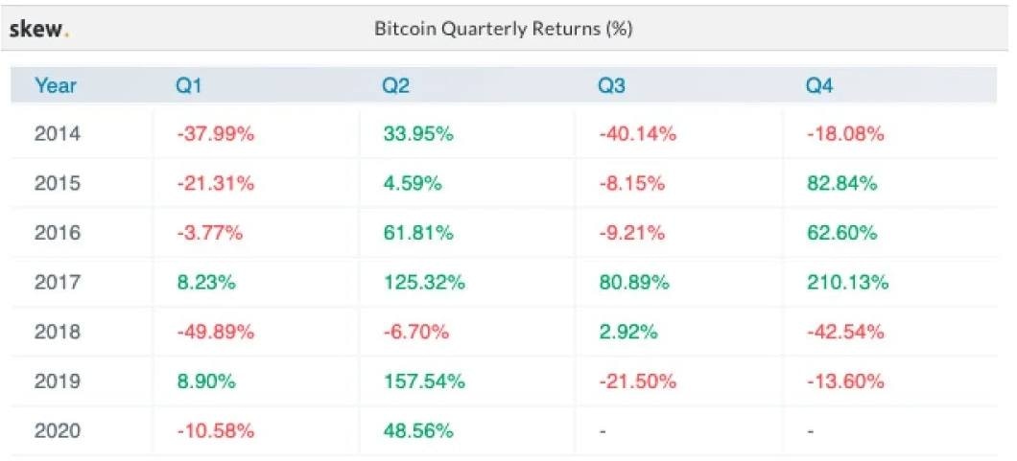Click the skew logo
Screen dimensions: 1017x461
click(x=39, y=29)
